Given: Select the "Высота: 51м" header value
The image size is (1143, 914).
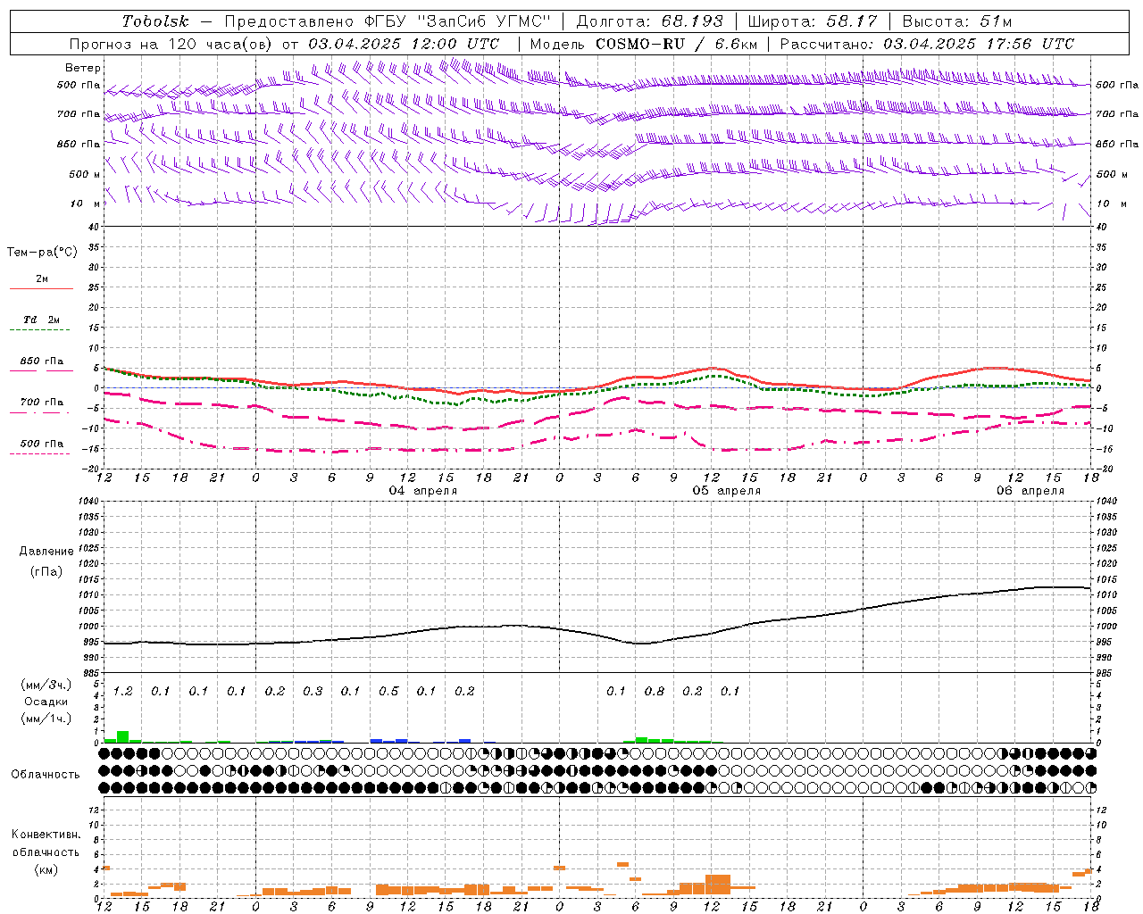Looking at the screenshot, I should [957, 21].
